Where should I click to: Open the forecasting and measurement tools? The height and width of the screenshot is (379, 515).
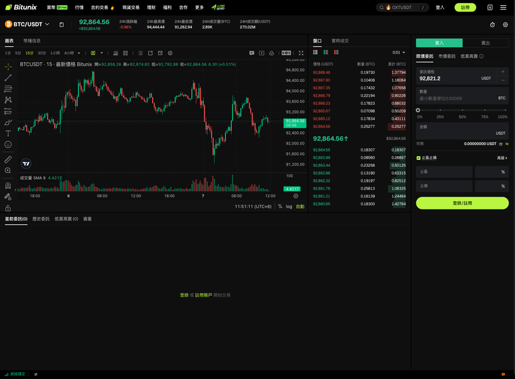pos(8,112)
